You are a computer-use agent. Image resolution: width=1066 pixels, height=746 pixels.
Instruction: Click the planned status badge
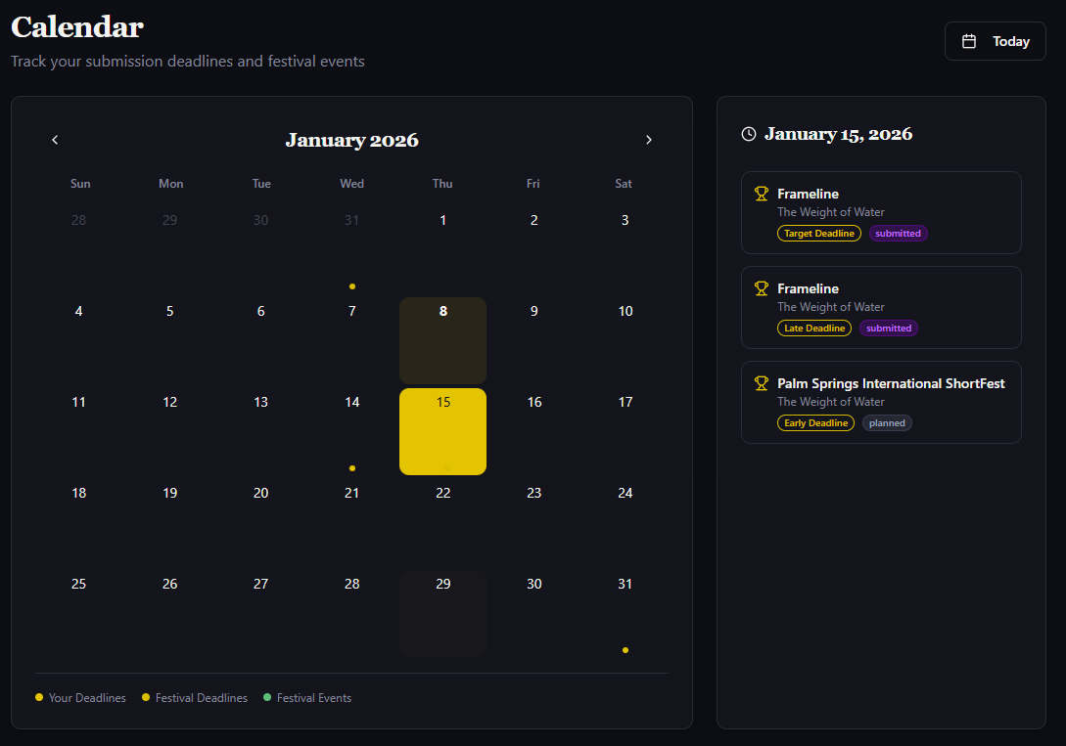click(887, 423)
